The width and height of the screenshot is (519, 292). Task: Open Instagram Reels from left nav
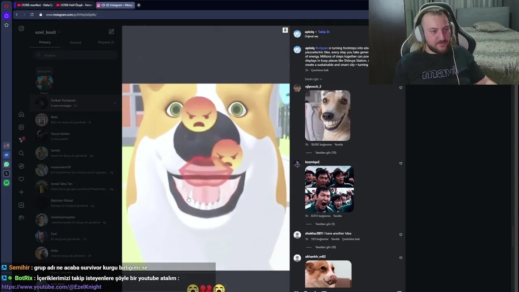pyautogui.click(x=21, y=127)
